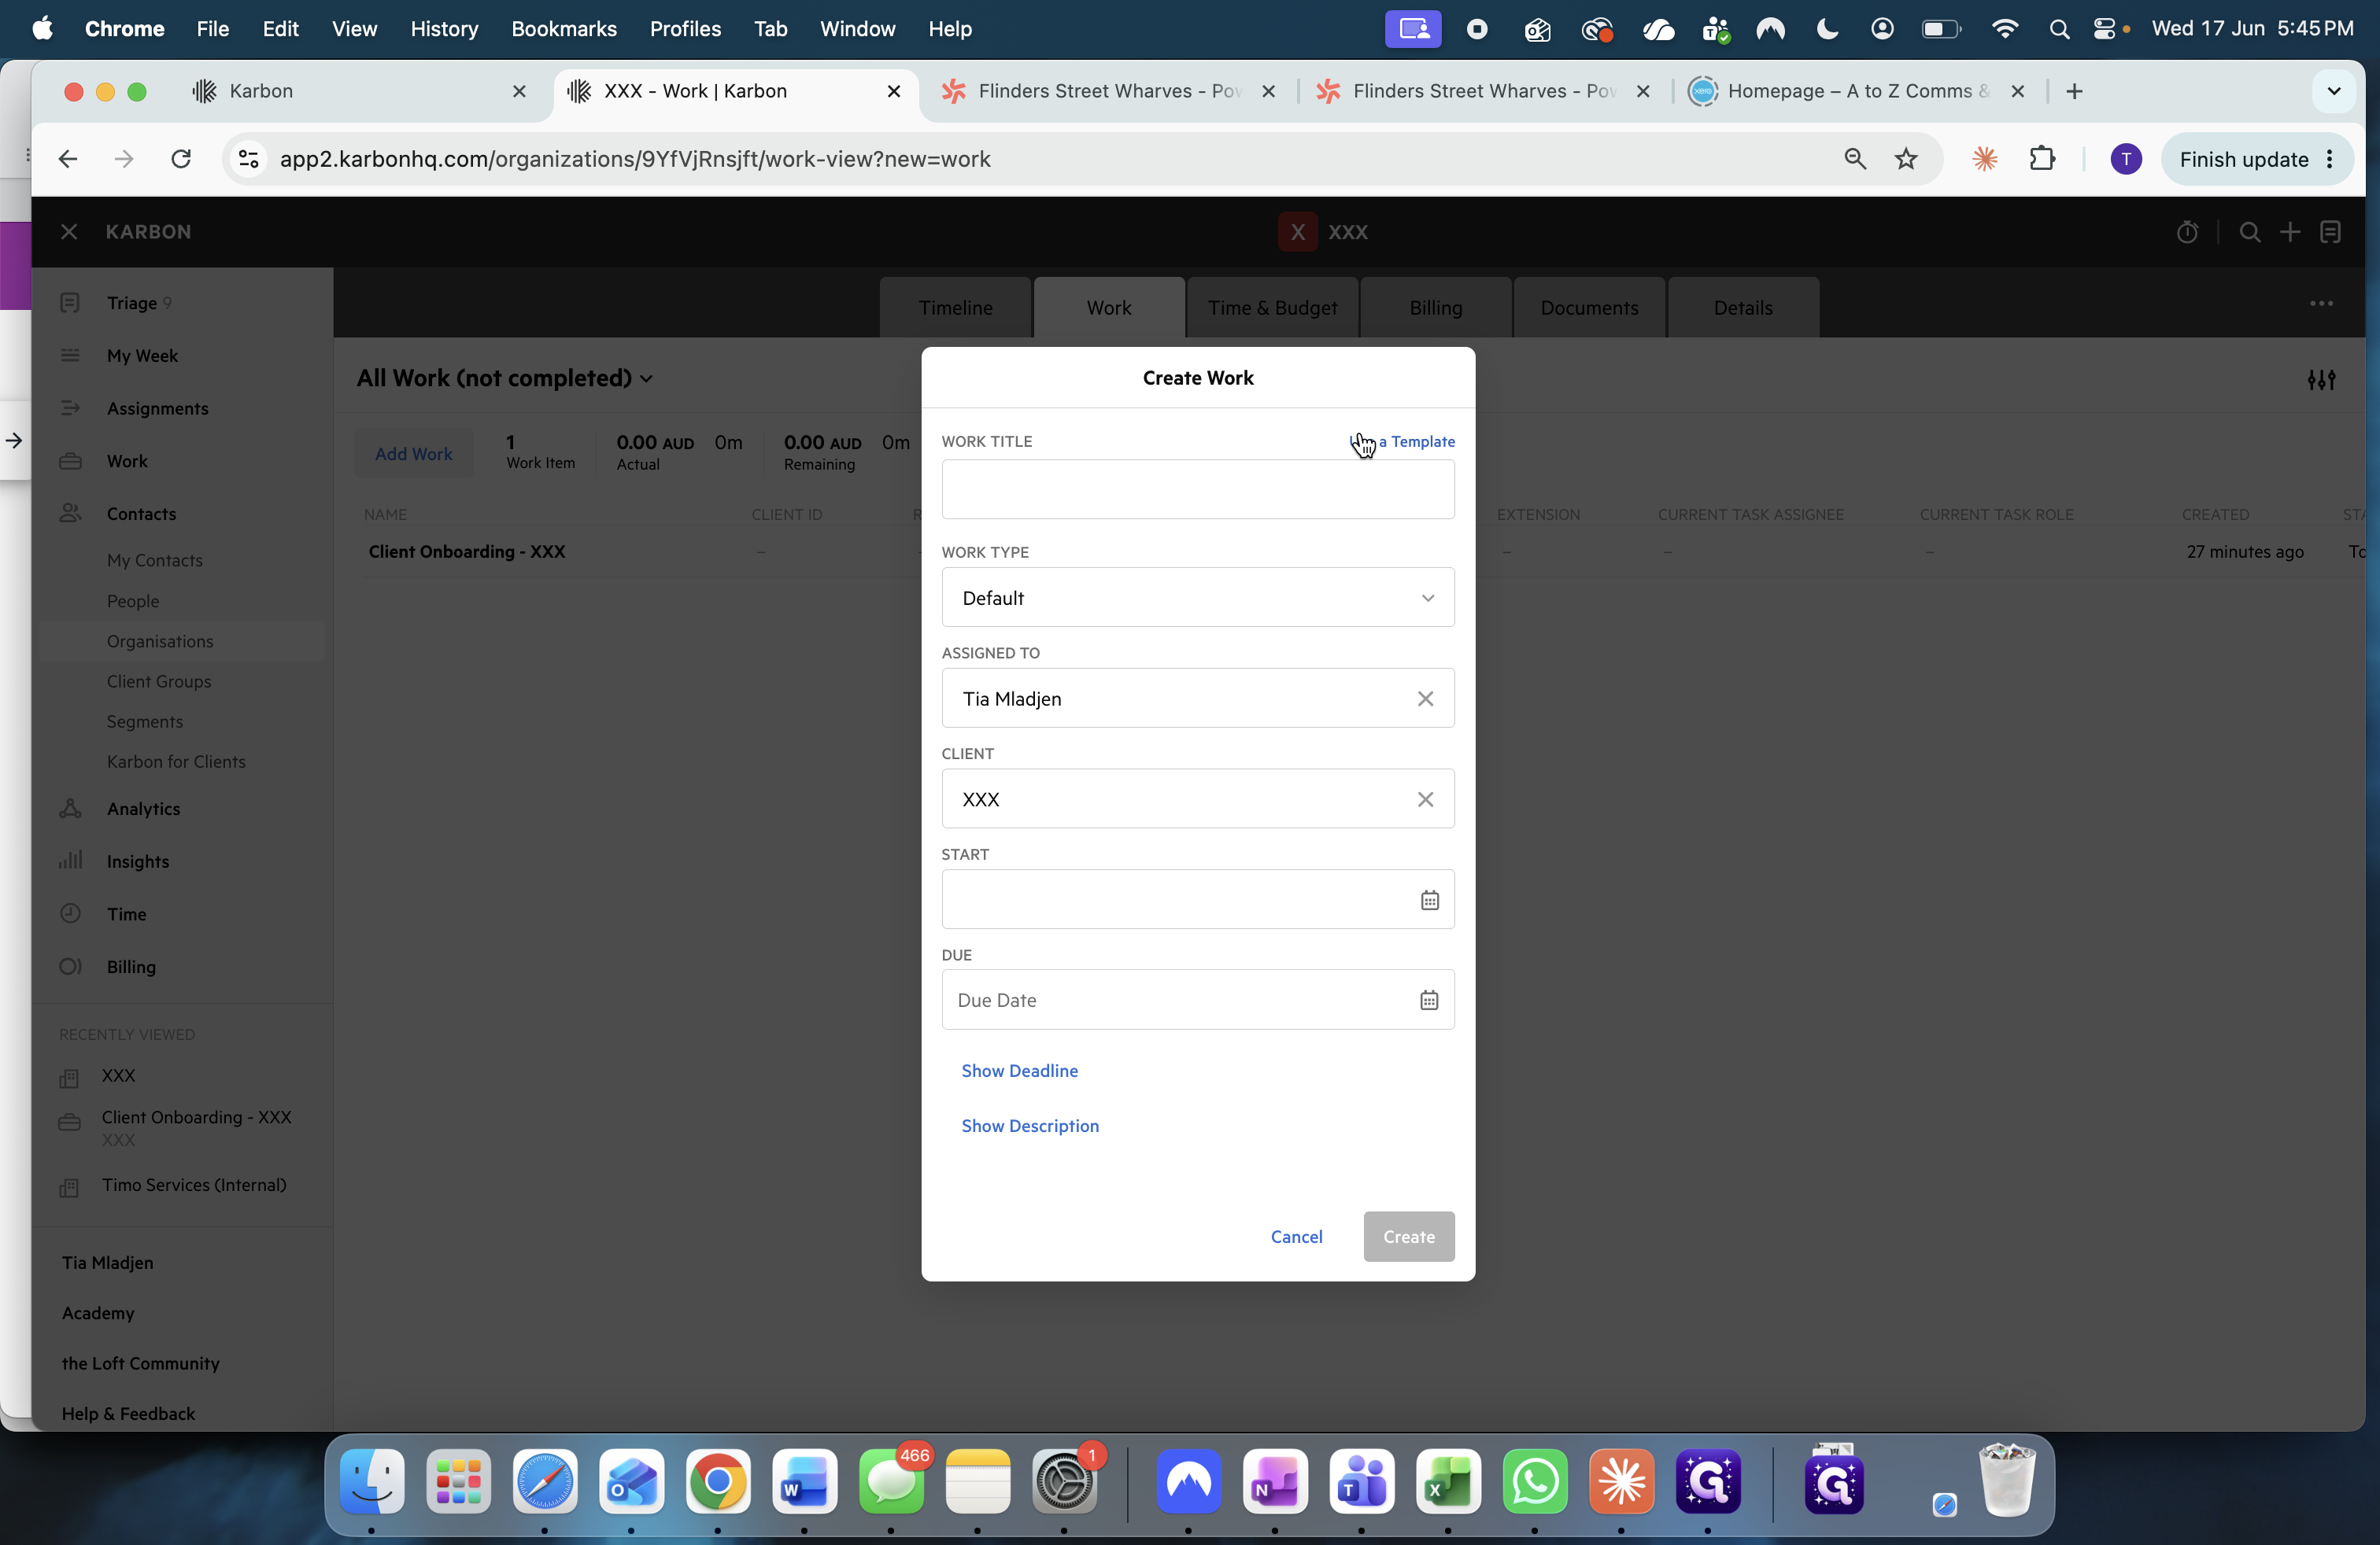Image resolution: width=2380 pixels, height=1545 pixels.
Task: Open Karbon for Clients in sidebar
Action: (176, 761)
